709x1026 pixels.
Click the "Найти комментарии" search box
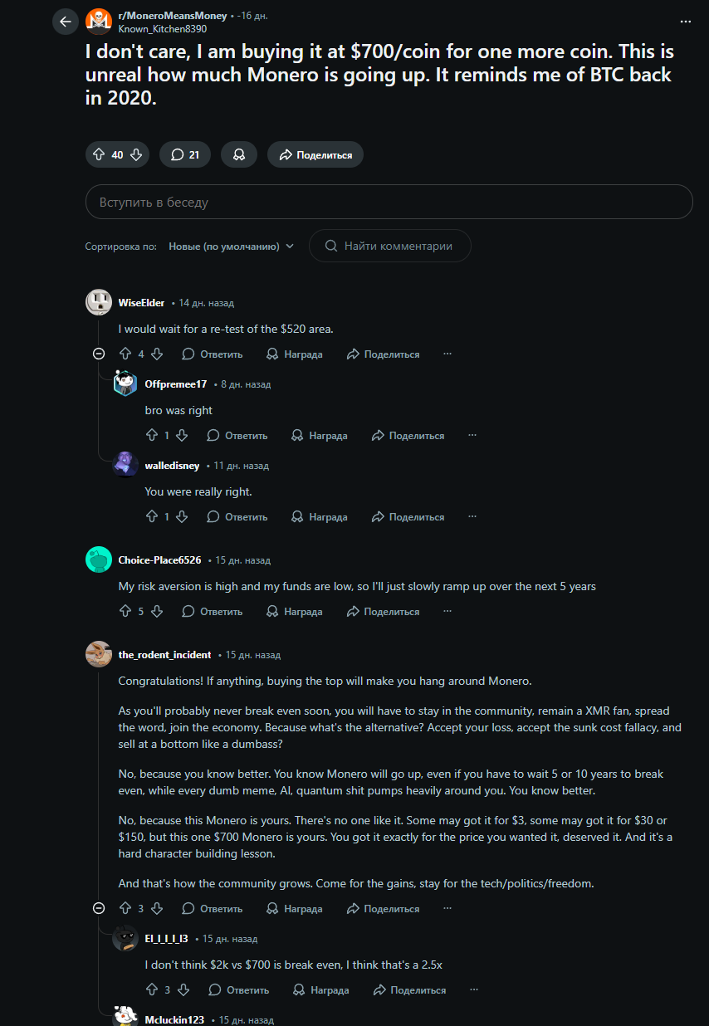point(390,247)
